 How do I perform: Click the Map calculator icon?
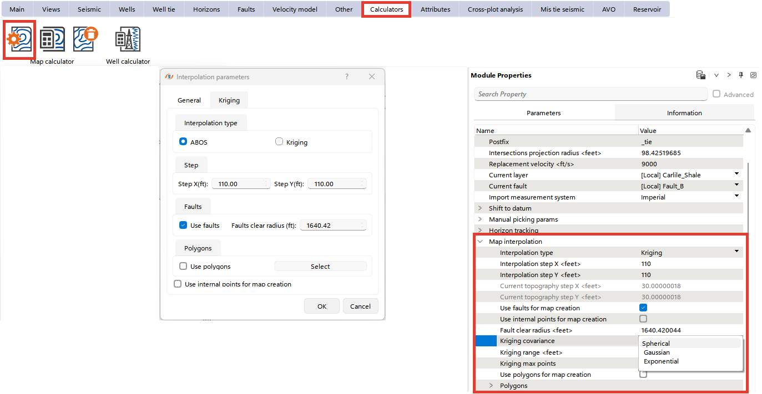[52, 39]
